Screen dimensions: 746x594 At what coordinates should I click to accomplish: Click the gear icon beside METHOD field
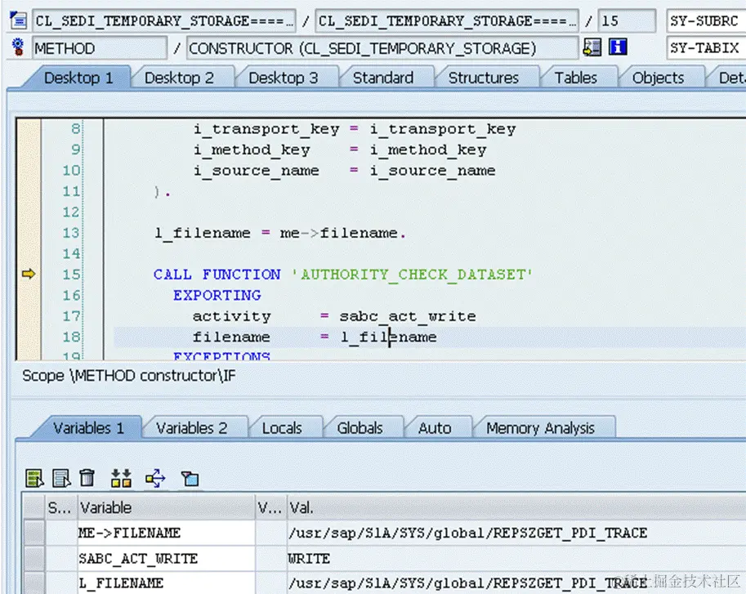pyautogui.click(x=18, y=47)
